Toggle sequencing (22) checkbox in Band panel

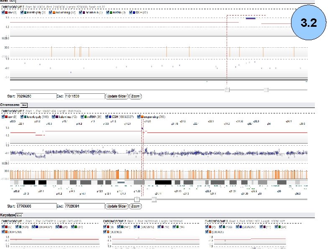[x=50, y=13]
